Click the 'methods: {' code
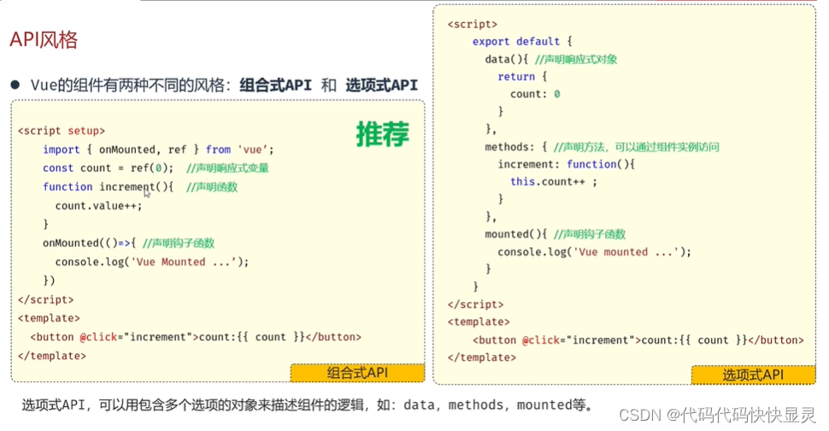 516,147
